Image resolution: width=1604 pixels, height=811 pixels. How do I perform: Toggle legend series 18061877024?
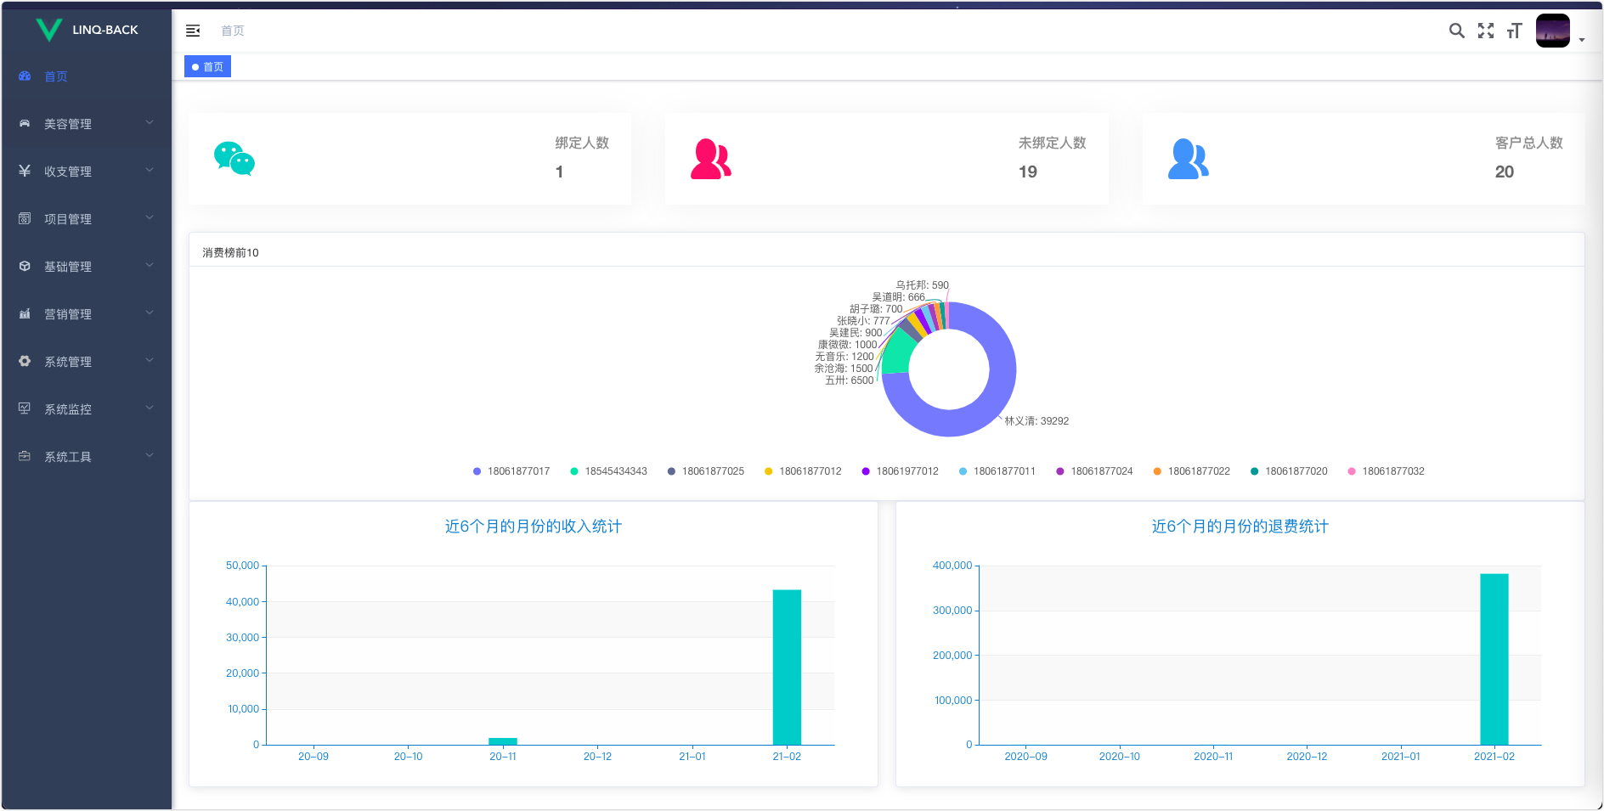click(x=1094, y=471)
